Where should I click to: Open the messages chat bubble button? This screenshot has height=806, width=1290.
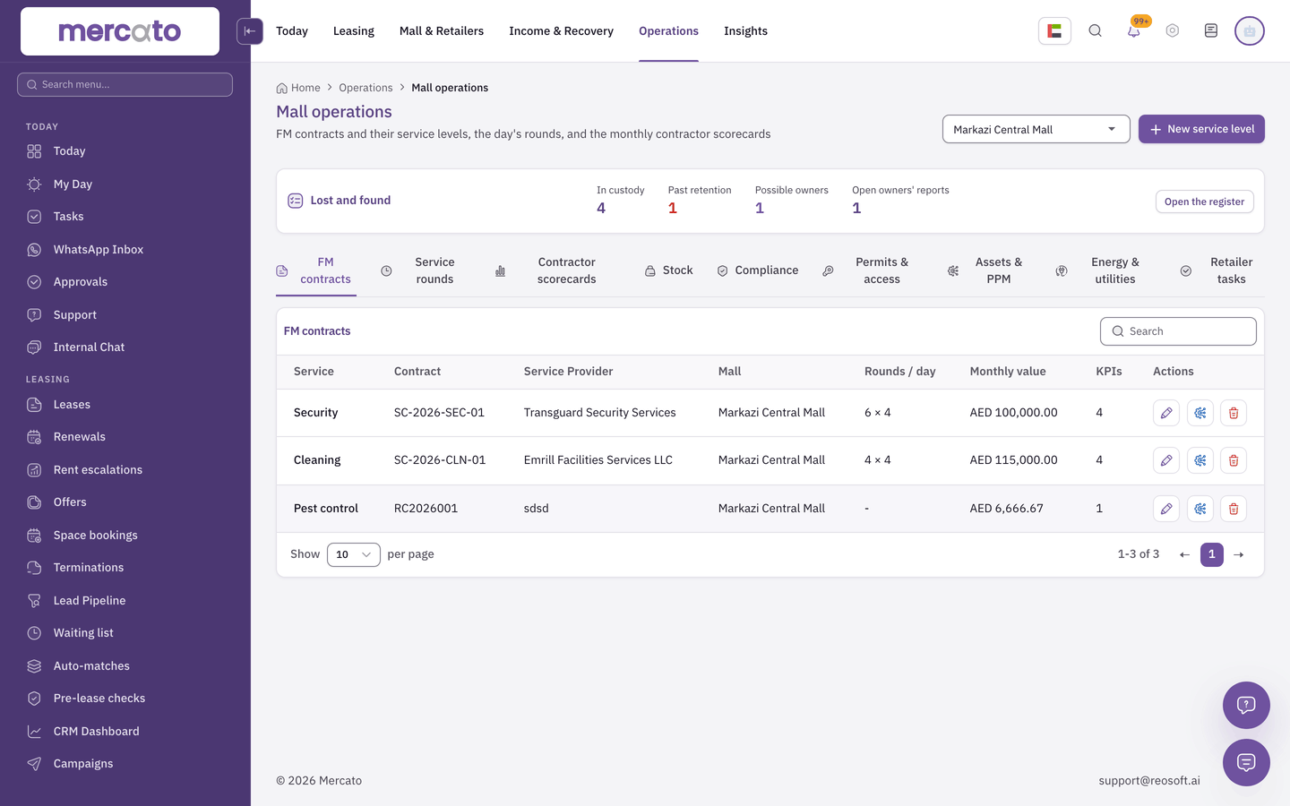pyautogui.click(x=1246, y=763)
